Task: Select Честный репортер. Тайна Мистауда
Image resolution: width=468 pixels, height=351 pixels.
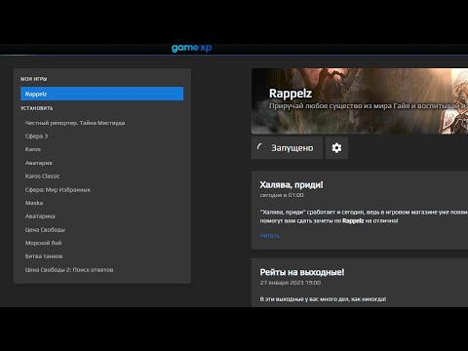Action: click(75, 123)
